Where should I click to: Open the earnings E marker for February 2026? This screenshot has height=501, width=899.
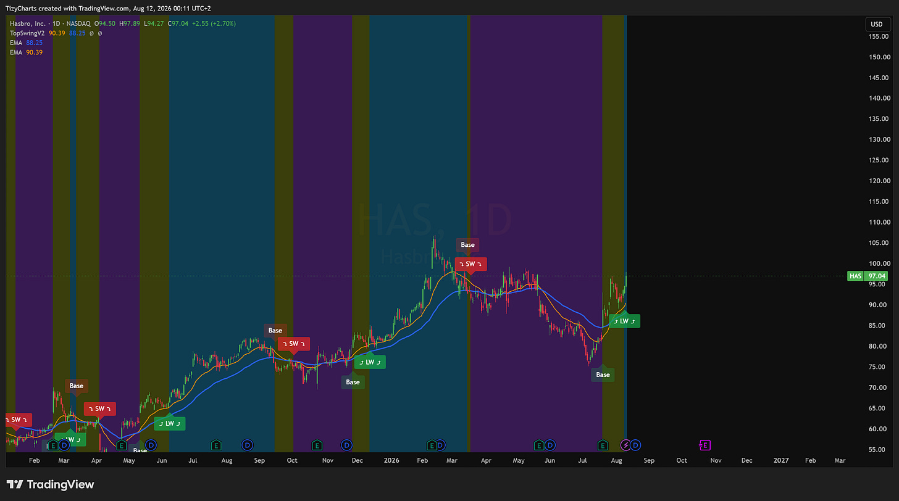(x=432, y=445)
